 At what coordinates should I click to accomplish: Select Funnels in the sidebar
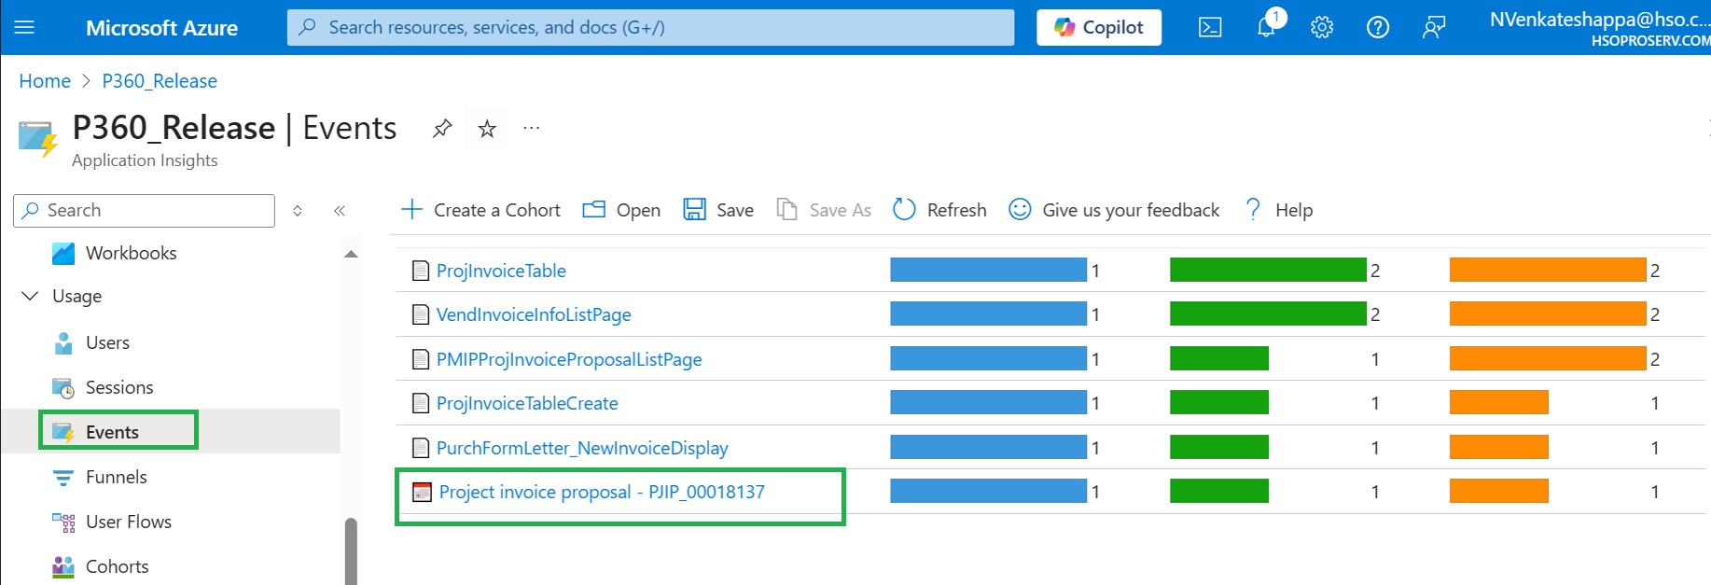click(x=116, y=477)
